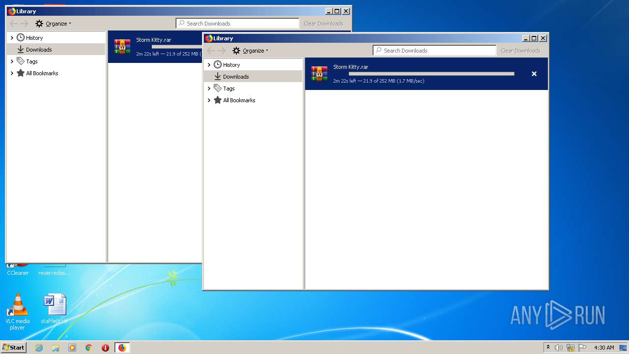Click Clear Downloads in back Library window
This screenshot has height=354, width=629.
click(x=323, y=24)
